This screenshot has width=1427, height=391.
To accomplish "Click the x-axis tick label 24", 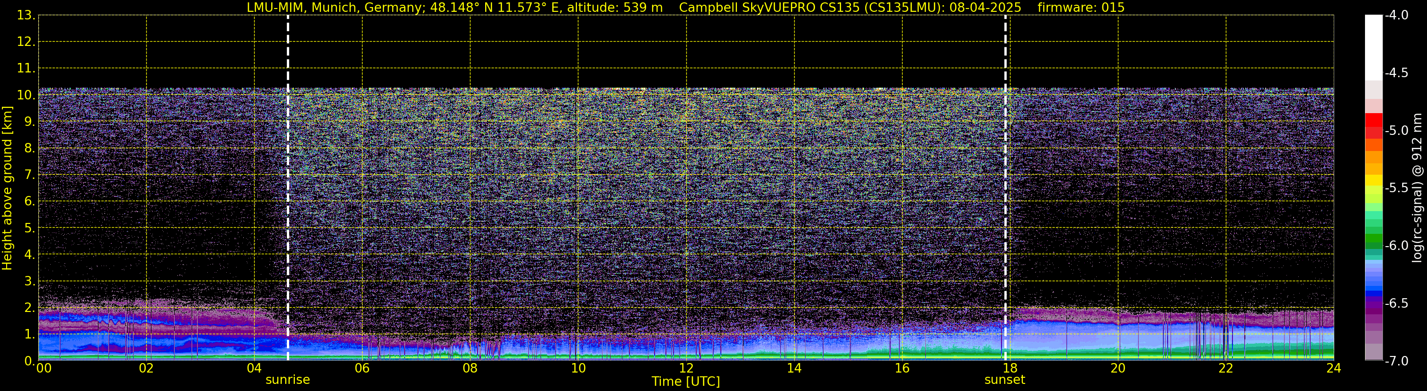I will tap(1333, 368).
